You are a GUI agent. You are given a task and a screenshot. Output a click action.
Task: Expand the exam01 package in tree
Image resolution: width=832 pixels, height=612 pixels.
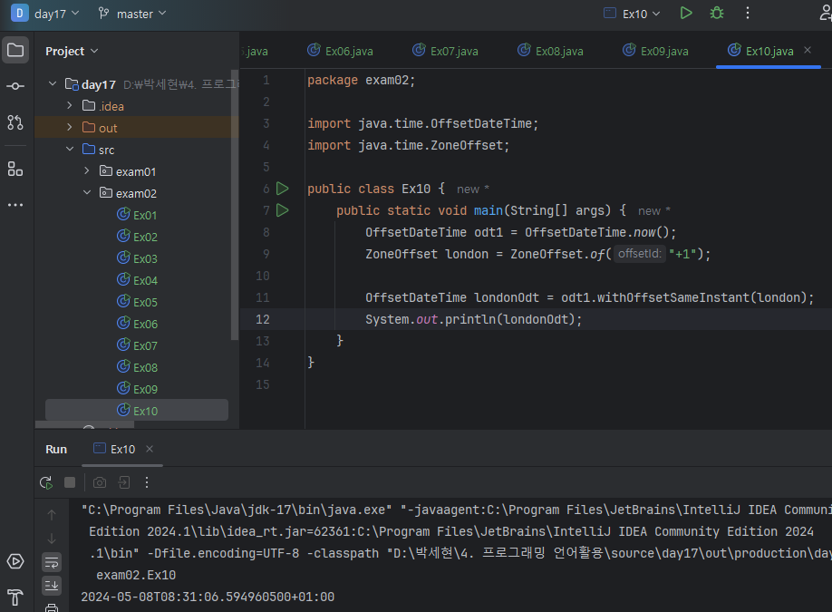pos(87,171)
